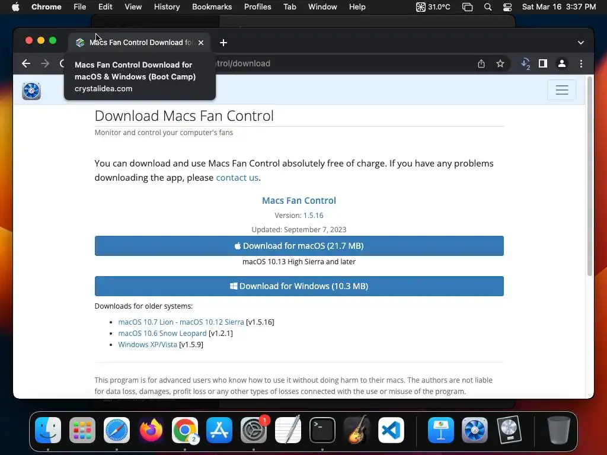Click the forward navigation arrow
This screenshot has width=607, height=455.
pyautogui.click(x=45, y=63)
